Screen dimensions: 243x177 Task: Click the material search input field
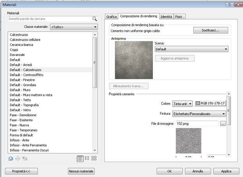click(x=49, y=19)
